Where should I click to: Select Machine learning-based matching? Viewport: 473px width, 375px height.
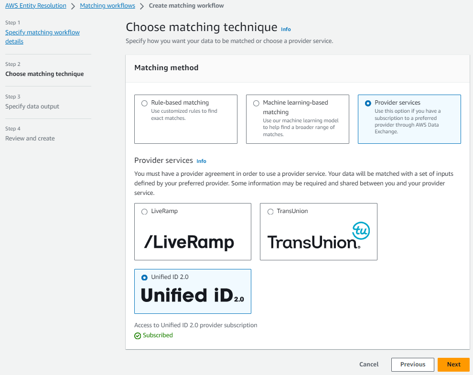[x=256, y=103]
